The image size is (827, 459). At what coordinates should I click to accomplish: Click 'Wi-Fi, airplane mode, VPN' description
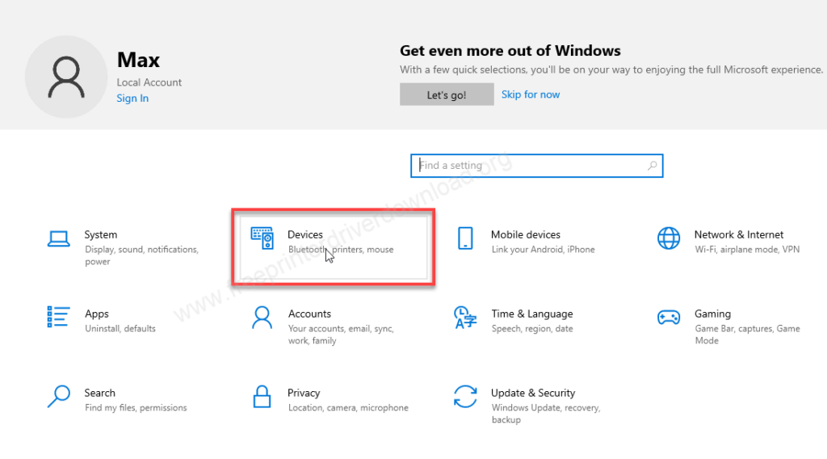click(x=747, y=249)
